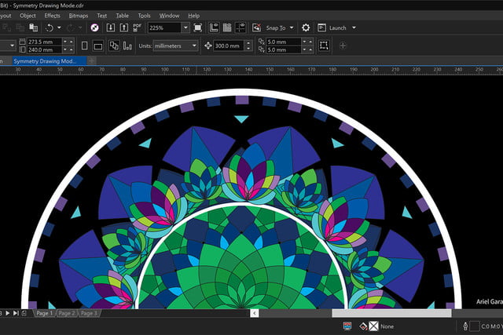Click the next page arrow

(x=7, y=313)
